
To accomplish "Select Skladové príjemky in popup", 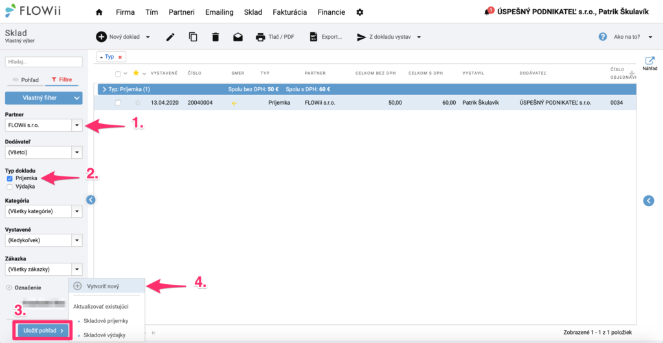I will 106,321.
